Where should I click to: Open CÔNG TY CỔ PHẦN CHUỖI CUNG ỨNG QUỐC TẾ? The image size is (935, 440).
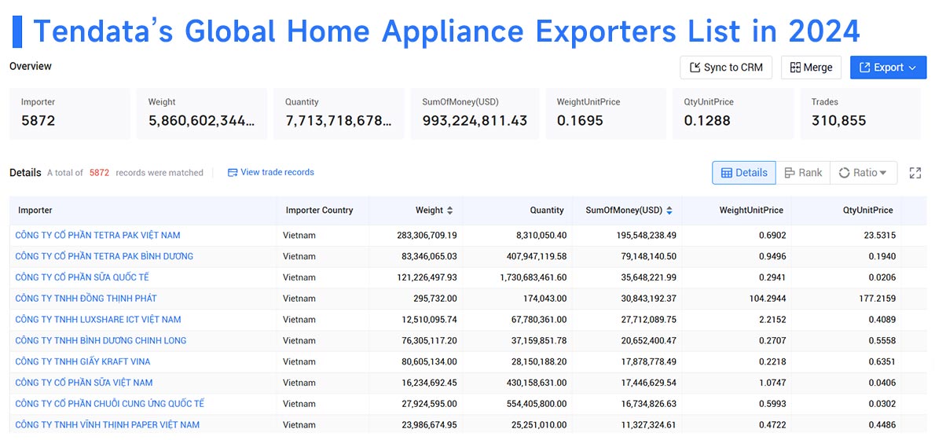tap(110, 404)
